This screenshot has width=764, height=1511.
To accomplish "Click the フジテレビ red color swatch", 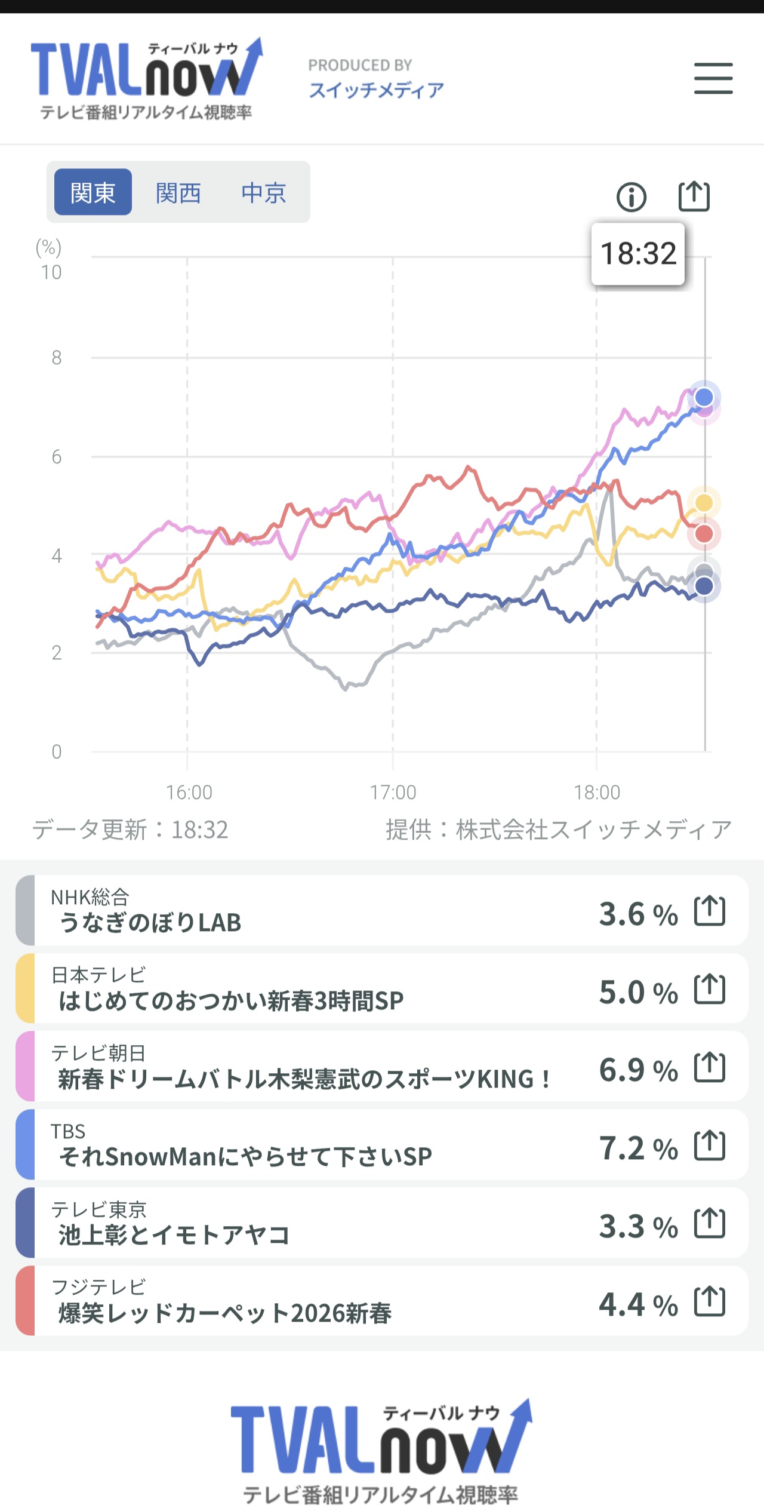I will (25, 1301).
